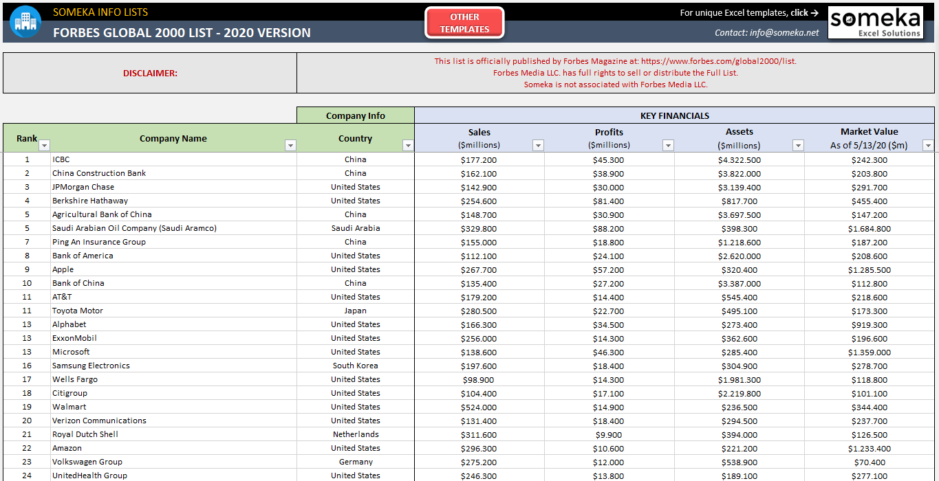Select the Citigroup cell
Viewport: 939px width, 481px height.
174,393
